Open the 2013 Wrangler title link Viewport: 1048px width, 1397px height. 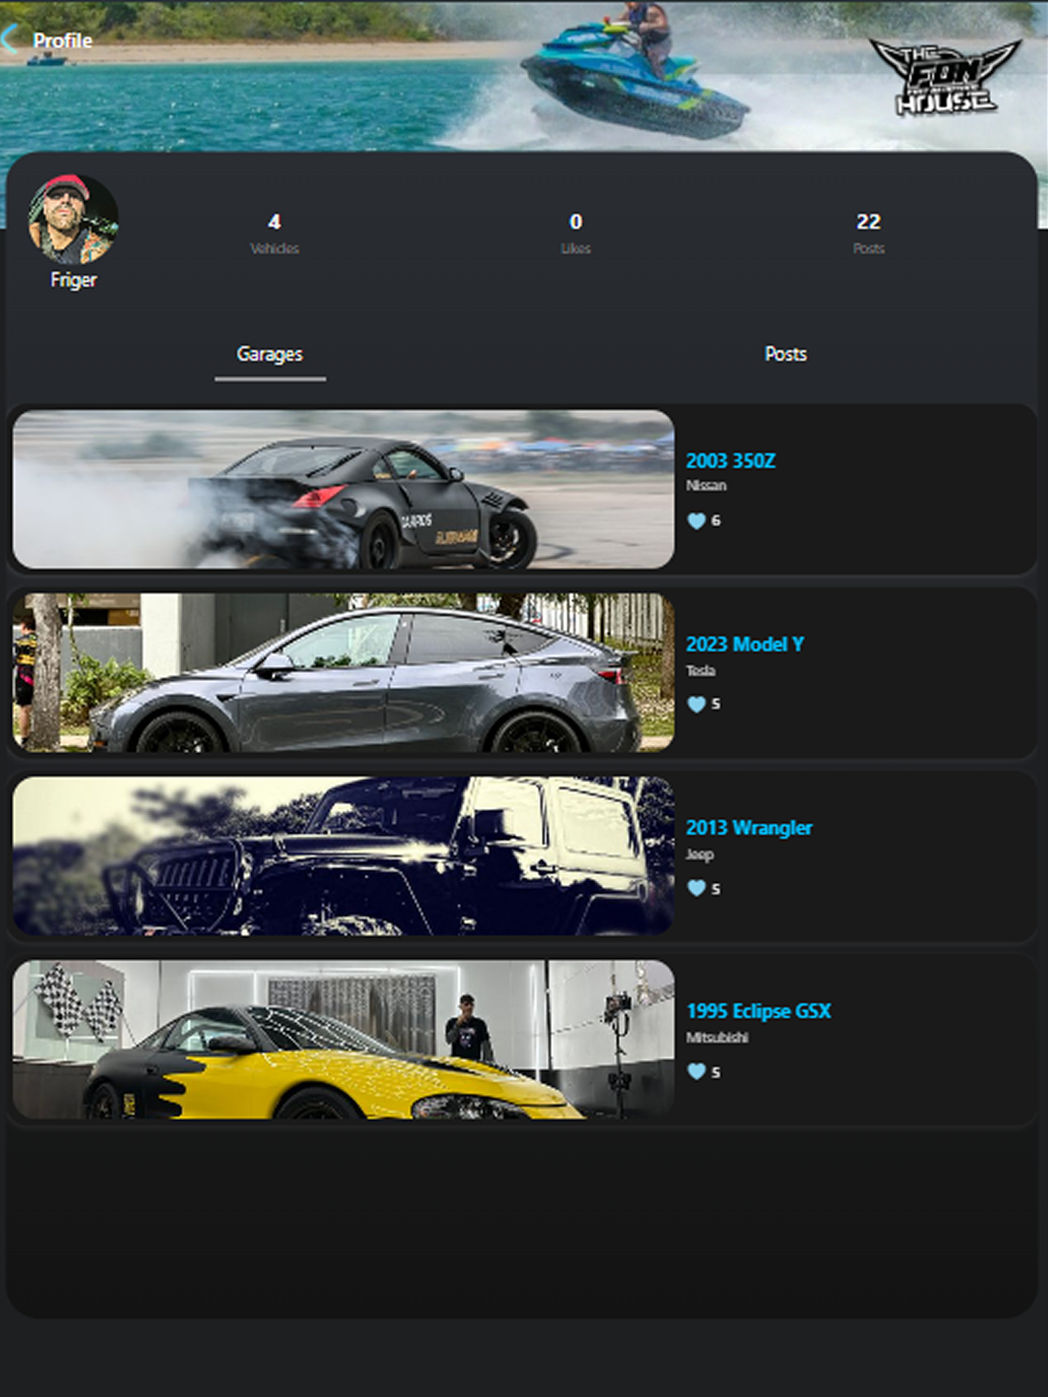pos(749,827)
